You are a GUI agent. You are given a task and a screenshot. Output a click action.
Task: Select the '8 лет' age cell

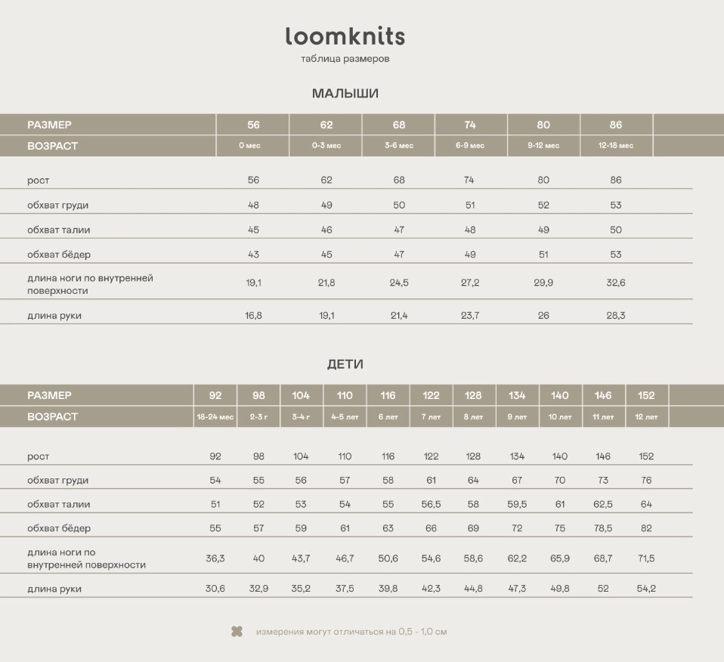click(x=473, y=417)
